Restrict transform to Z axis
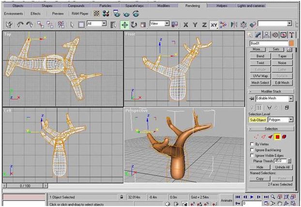 [x=204, y=25]
